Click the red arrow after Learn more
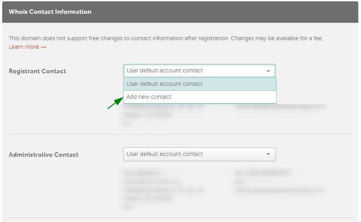 (x=43, y=47)
